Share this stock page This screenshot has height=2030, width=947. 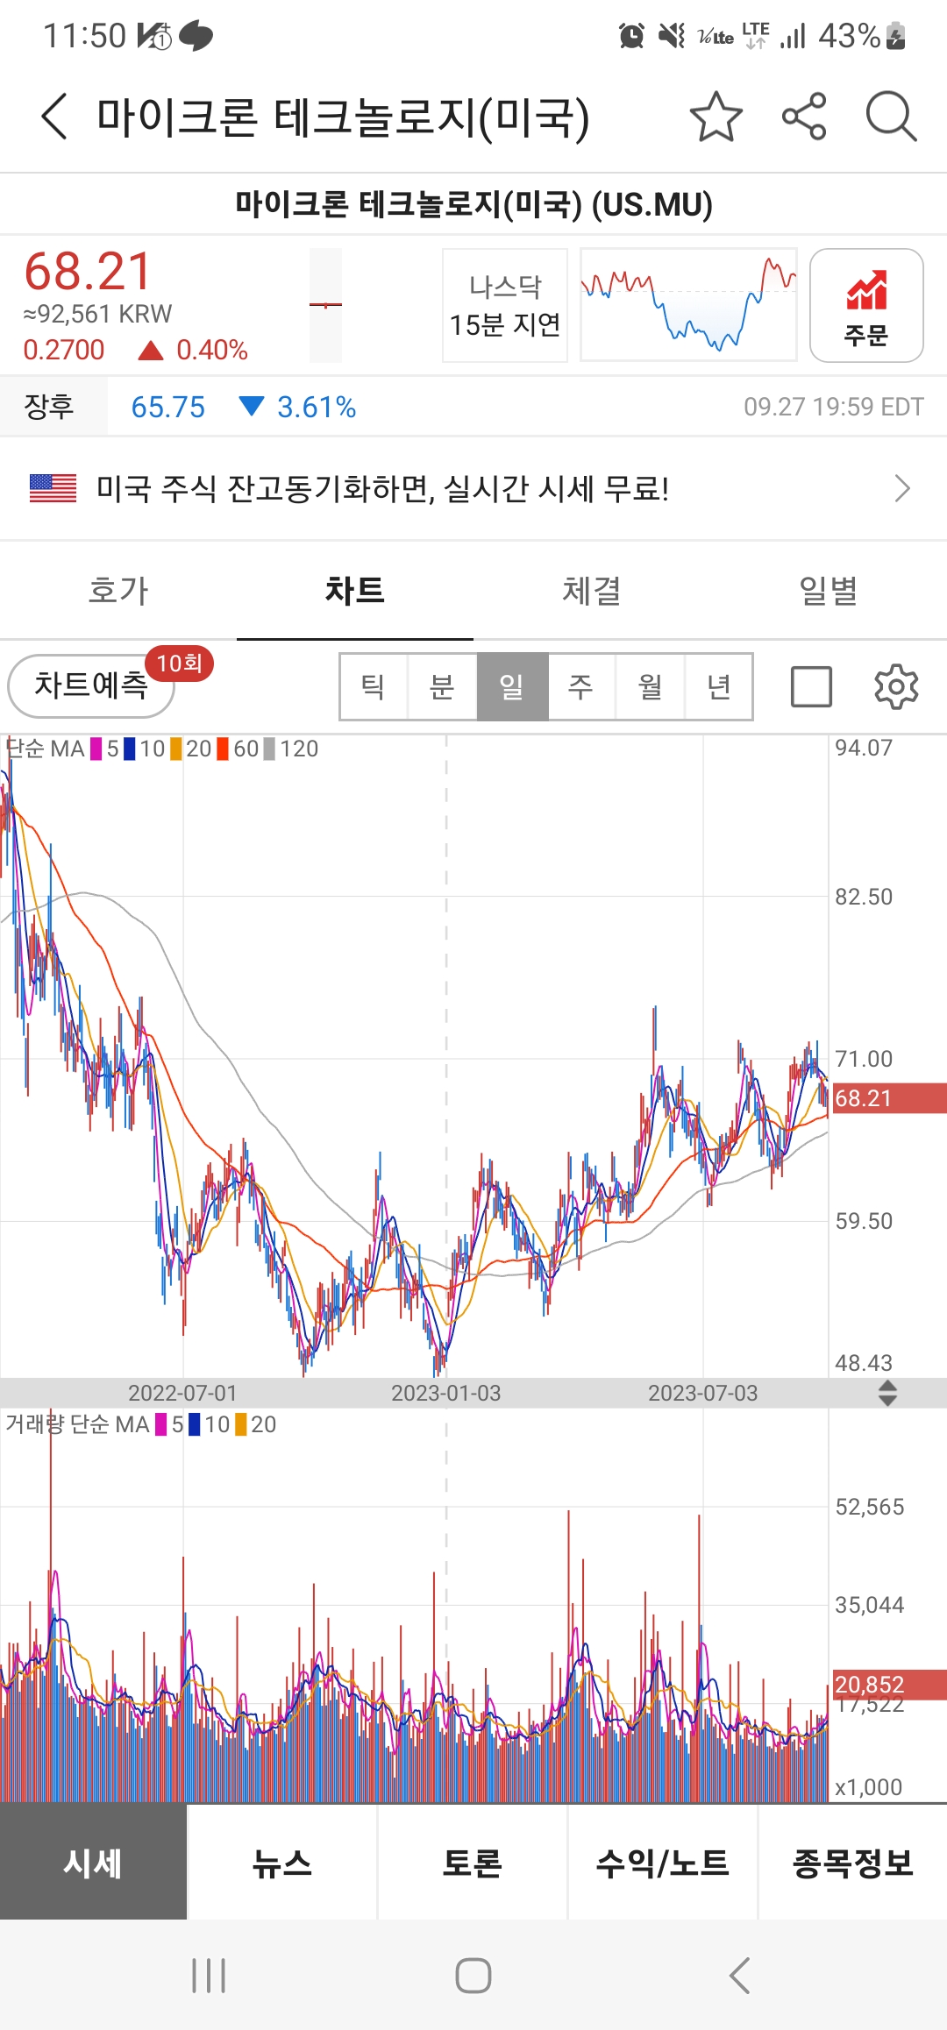(x=804, y=117)
